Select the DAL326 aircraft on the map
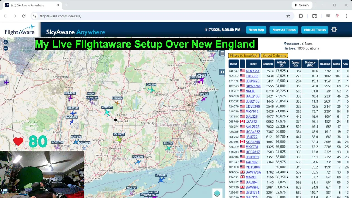352x198 pixels. pos(151,90)
